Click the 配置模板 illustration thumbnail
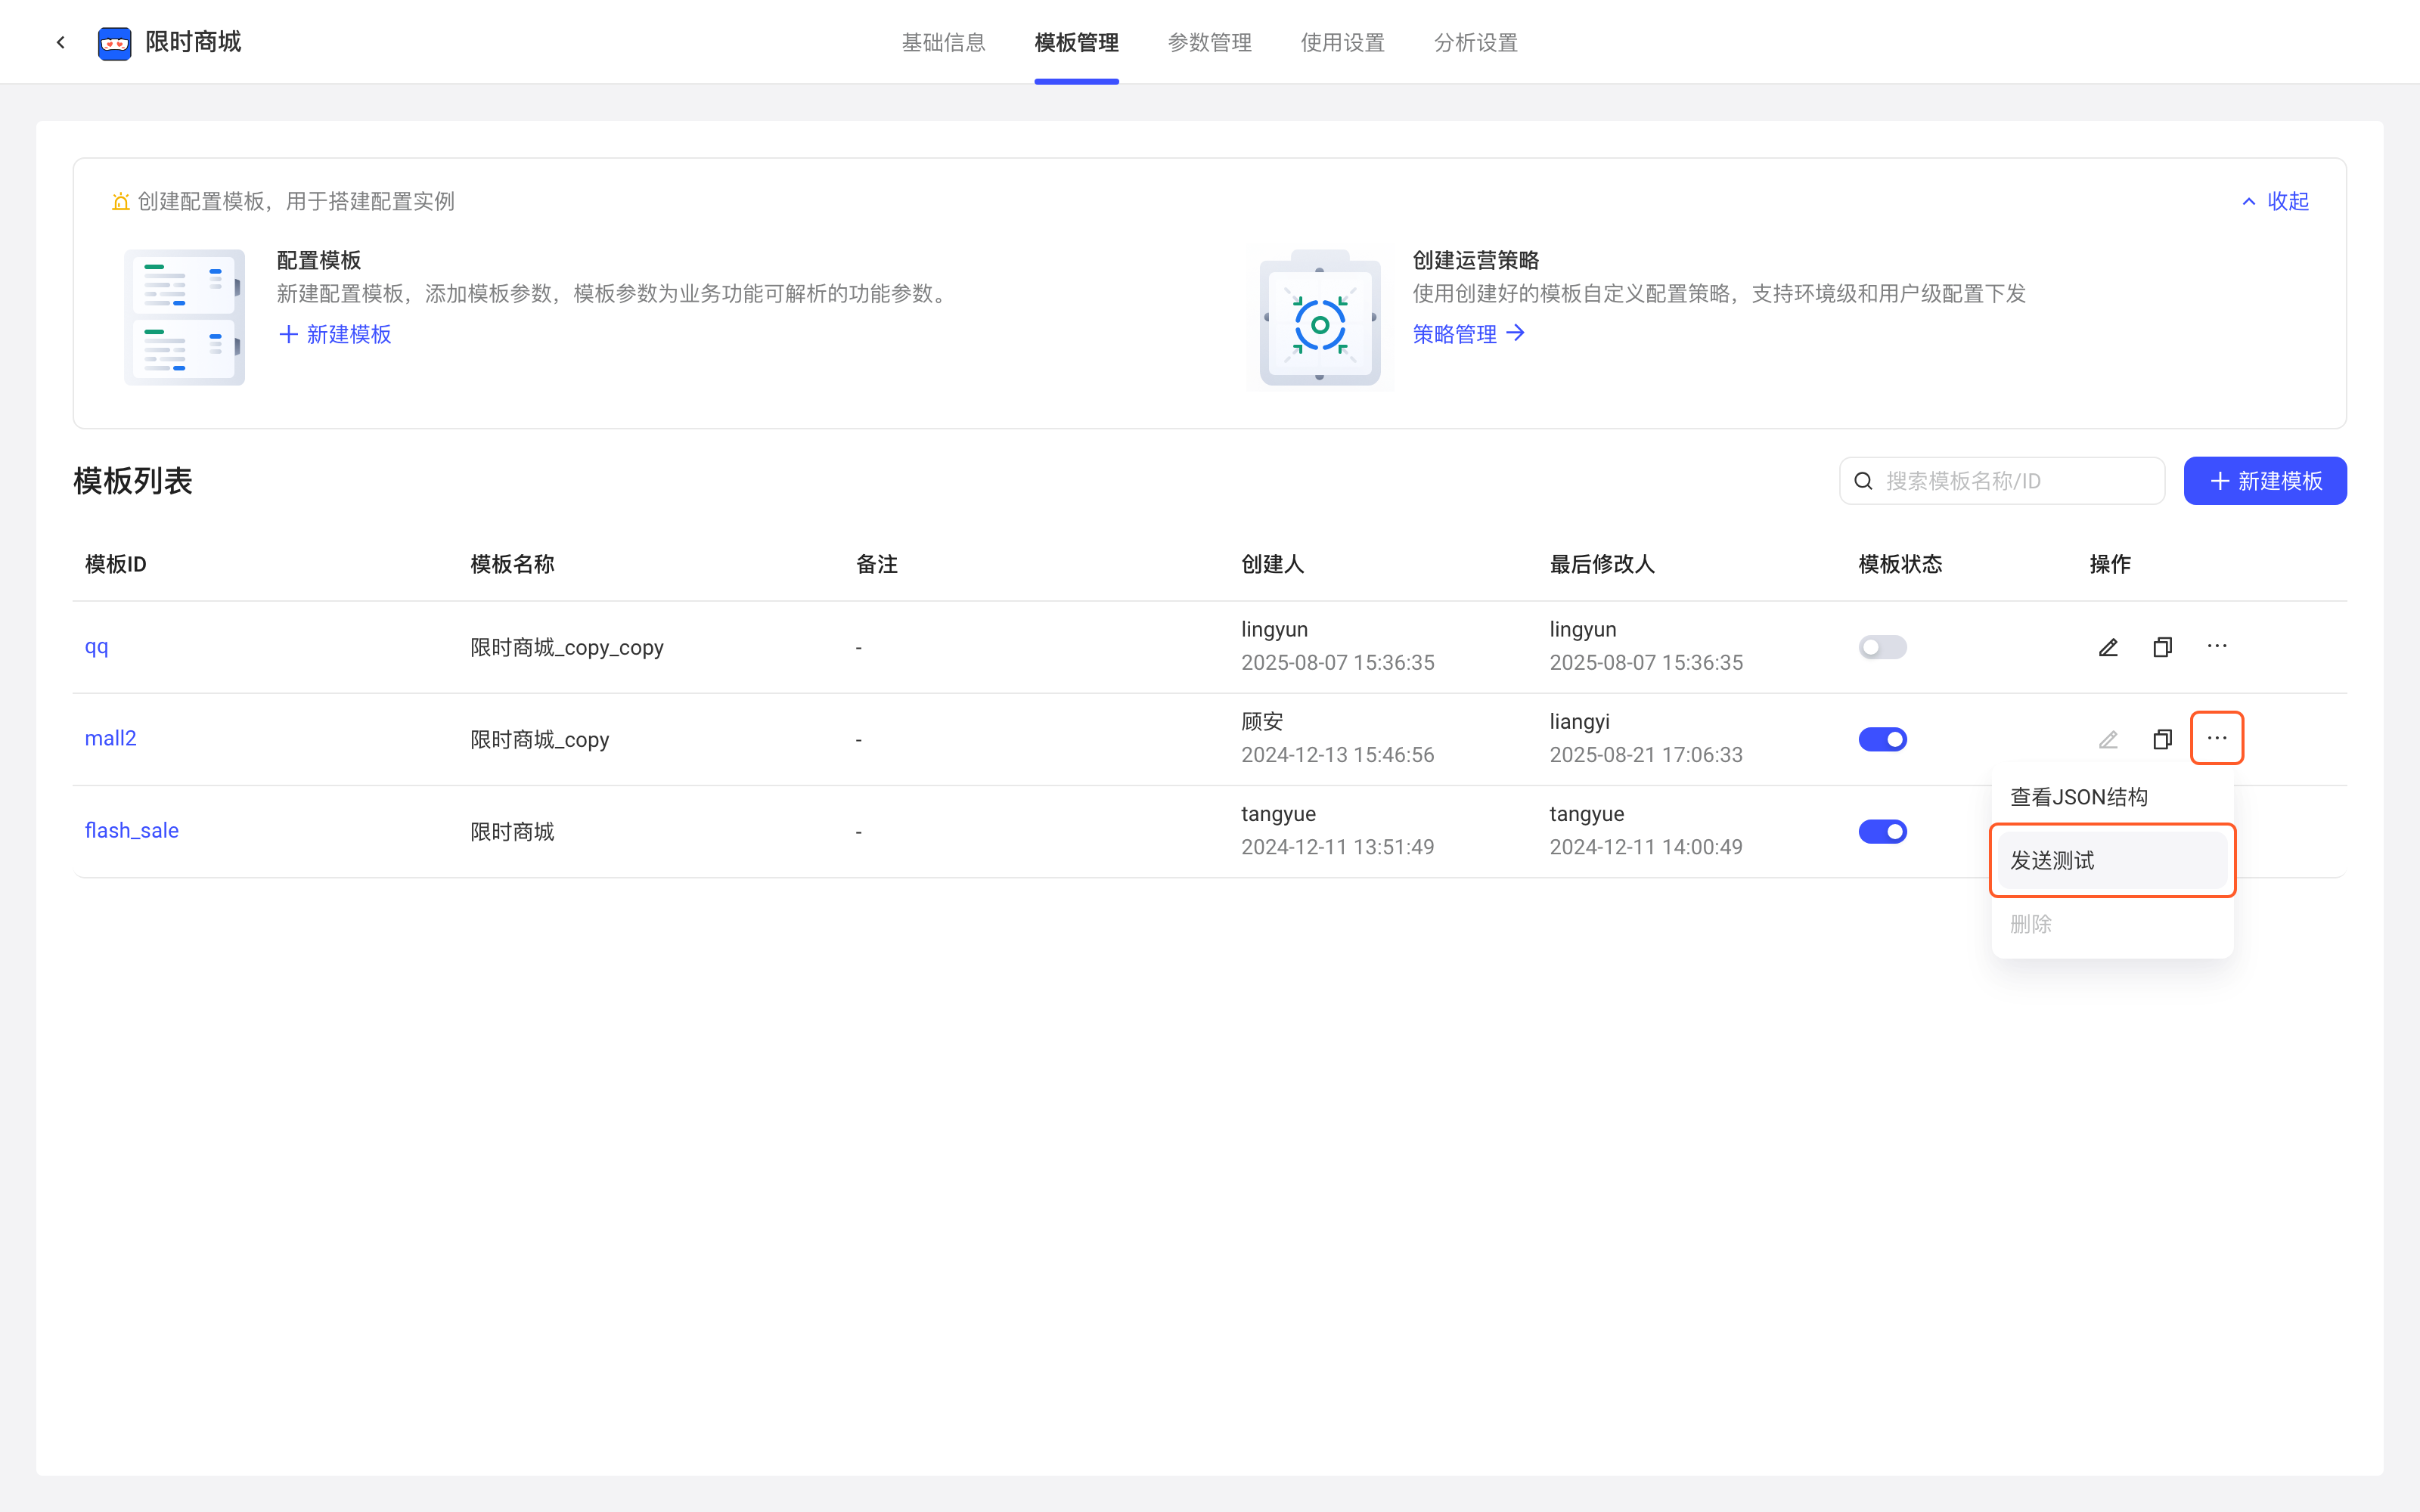Viewport: 2420px width, 1512px height. click(184, 317)
